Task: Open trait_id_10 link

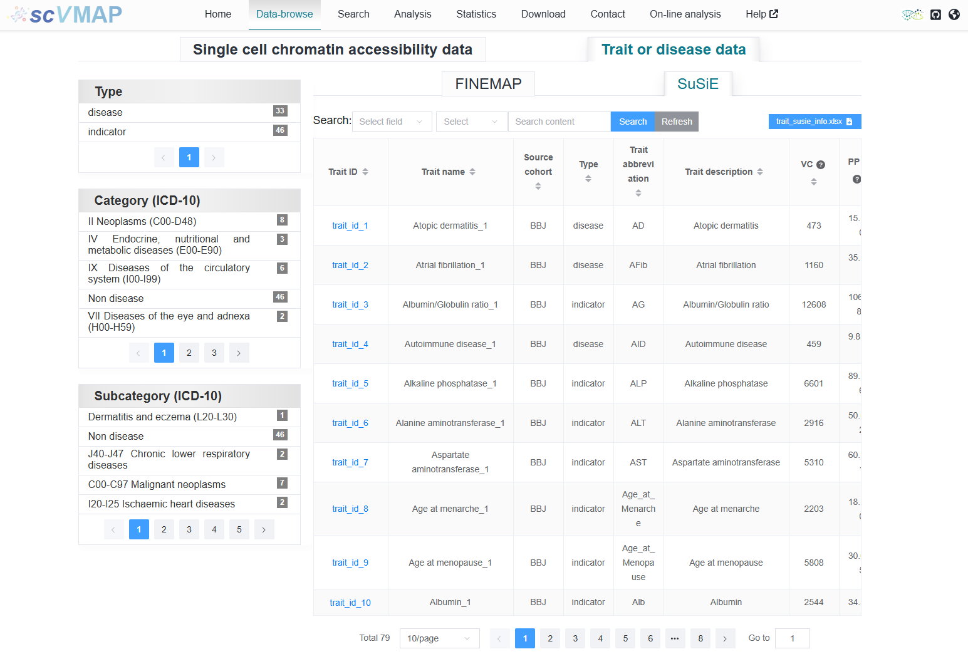Action: 350,603
